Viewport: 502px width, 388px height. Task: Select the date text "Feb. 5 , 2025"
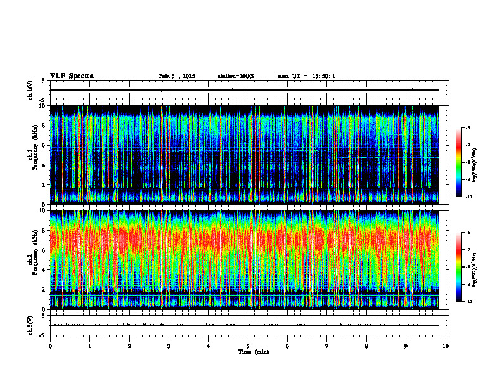(177, 76)
